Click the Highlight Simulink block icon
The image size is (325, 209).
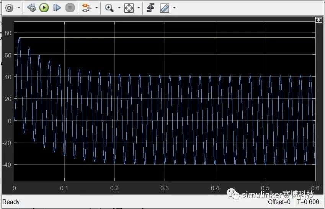(87, 8)
